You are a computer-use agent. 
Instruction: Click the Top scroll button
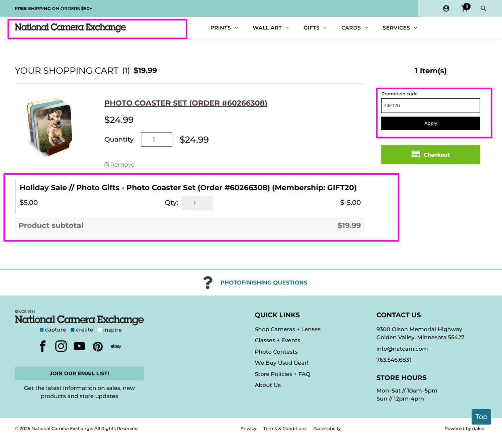coord(481,417)
